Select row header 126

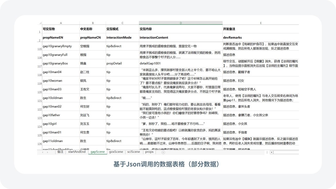coord(39,141)
